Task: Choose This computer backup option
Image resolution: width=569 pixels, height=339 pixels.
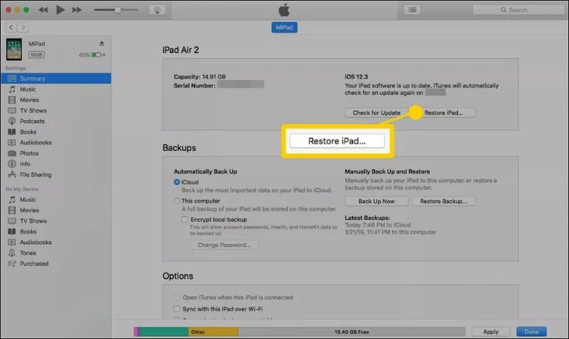Action: pos(177,201)
